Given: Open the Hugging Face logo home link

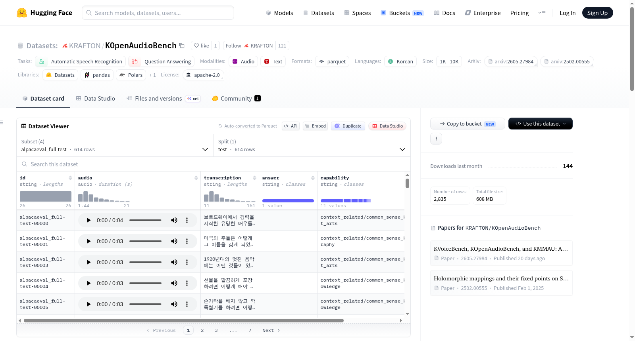Looking at the screenshot, I should pyautogui.click(x=44, y=13).
